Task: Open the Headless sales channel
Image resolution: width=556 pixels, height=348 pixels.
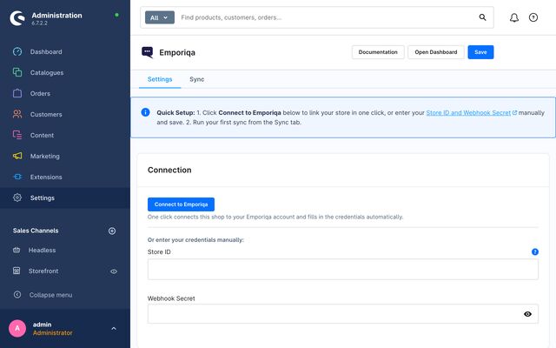Action: click(43, 250)
